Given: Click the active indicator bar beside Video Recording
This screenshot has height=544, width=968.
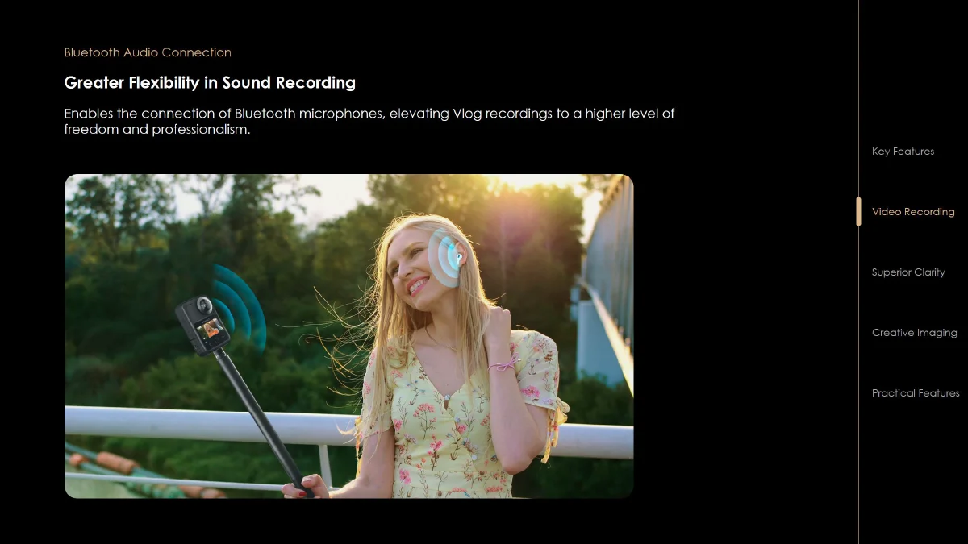Looking at the screenshot, I should [858, 211].
